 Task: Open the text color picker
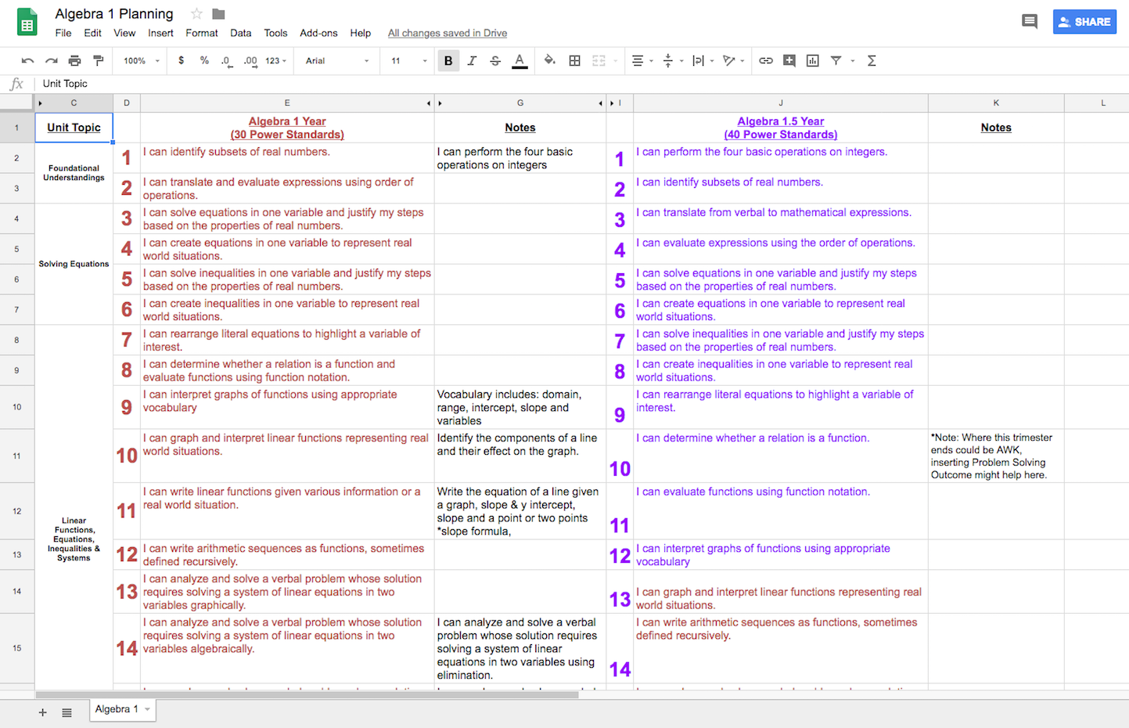pyautogui.click(x=520, y=60)
